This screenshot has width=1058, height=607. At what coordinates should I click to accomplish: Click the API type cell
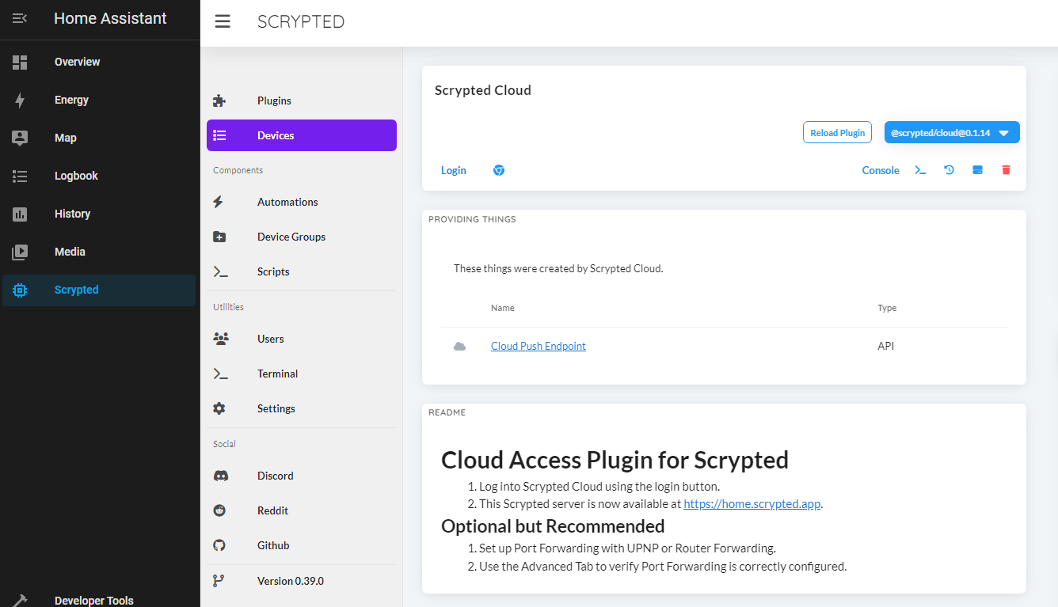(886, 346)
